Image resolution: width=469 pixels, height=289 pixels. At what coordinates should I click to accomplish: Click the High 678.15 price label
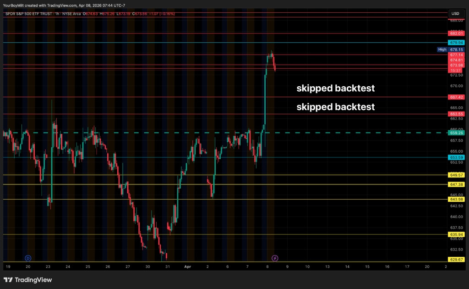(451, 50)
